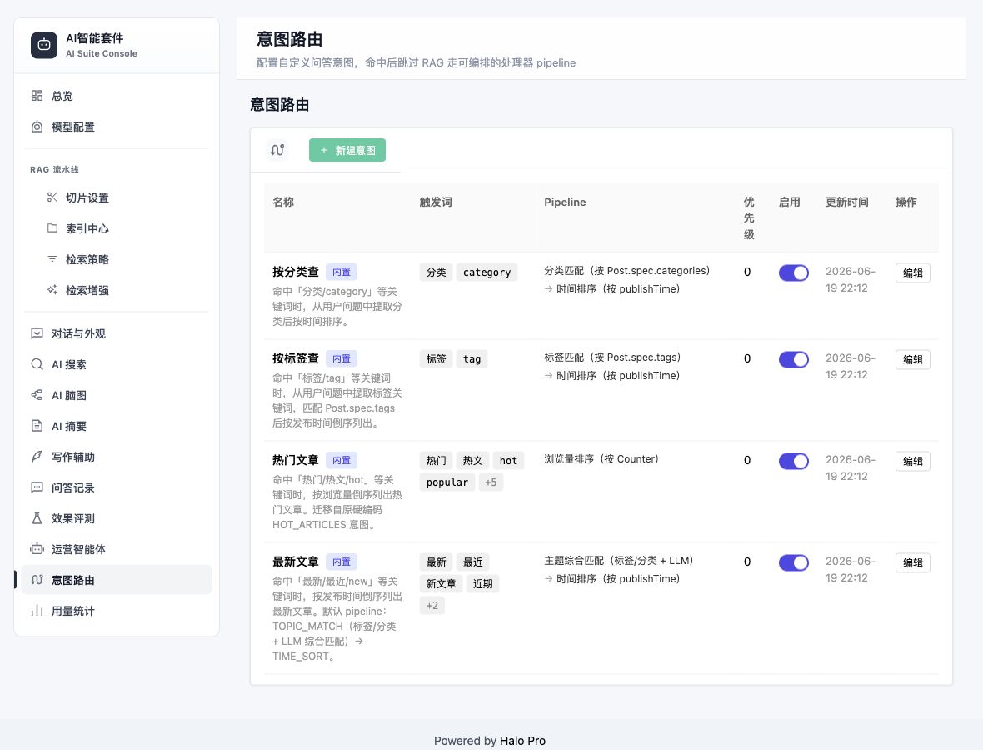Click the category trigger word tag
The height and width of the screenshot is (750, 983).
tap(487, 272)
